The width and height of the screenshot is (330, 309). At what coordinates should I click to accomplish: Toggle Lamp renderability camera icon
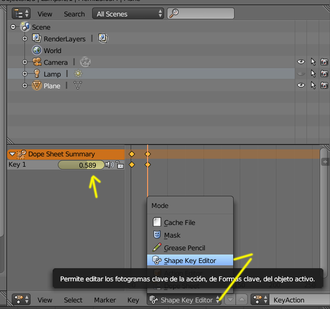(324, 74)
